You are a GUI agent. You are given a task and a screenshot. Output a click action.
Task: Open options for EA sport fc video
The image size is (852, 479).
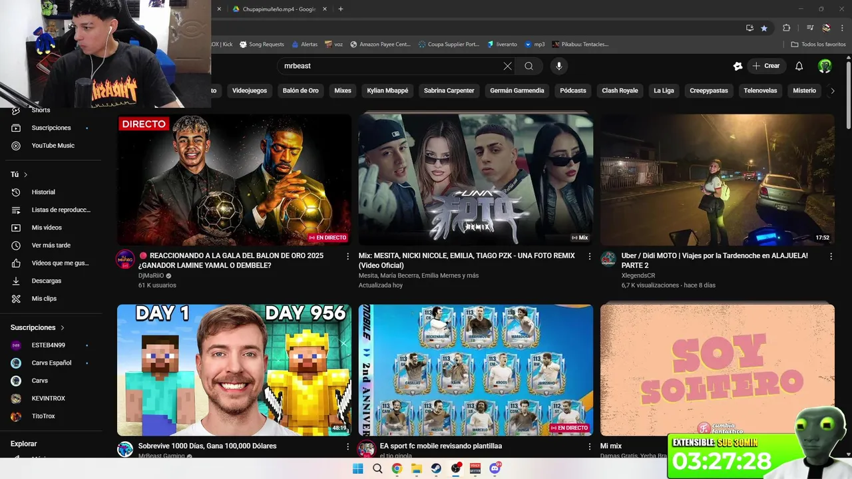(589, 446)
